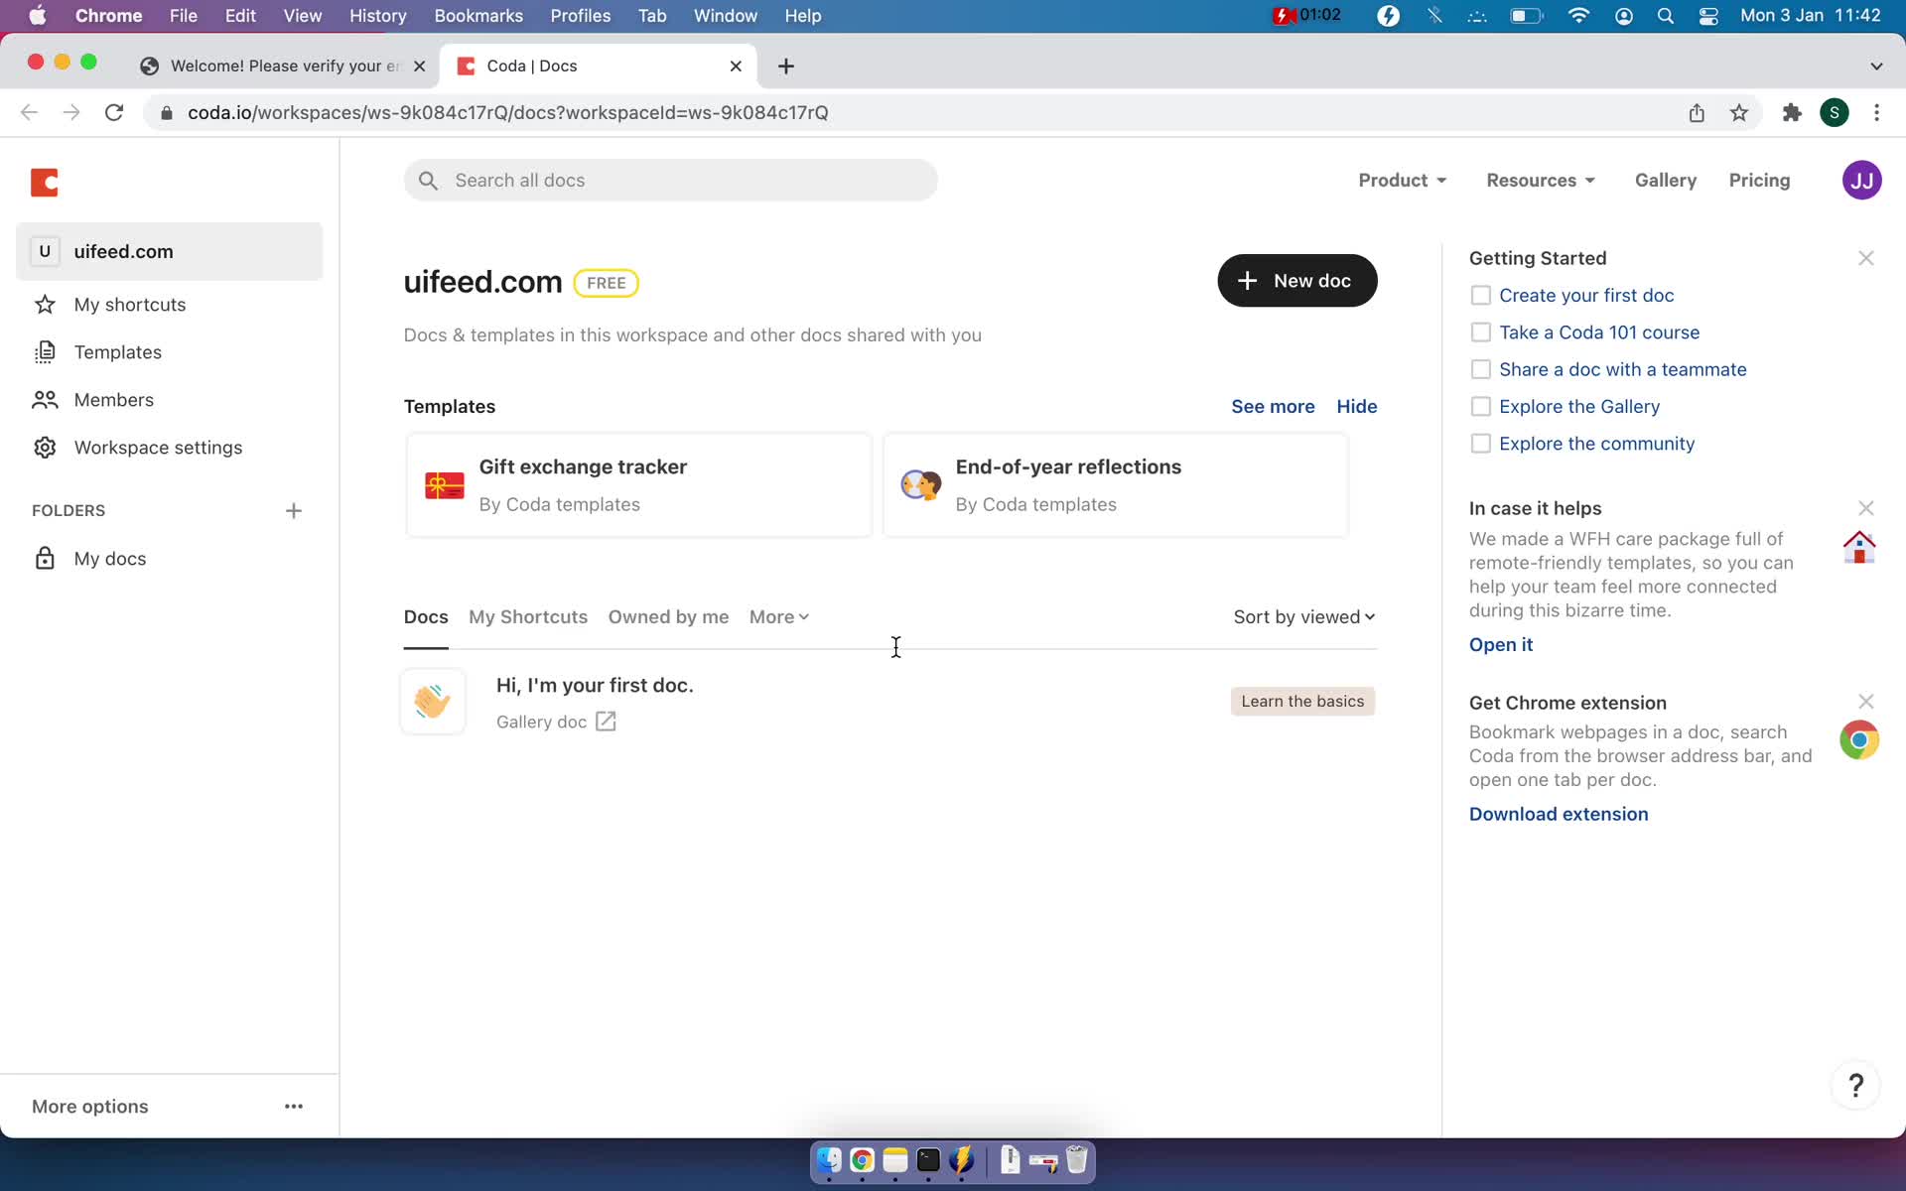
Task: Open Members settings
Action: (x=112, y=399)
